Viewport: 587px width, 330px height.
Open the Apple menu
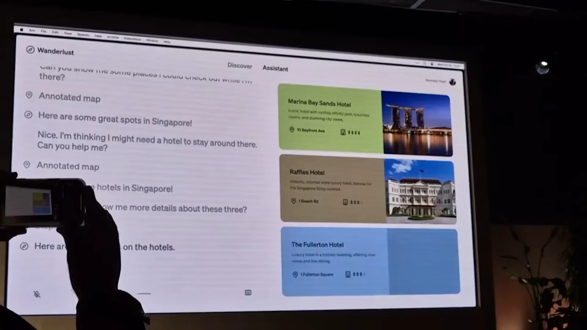tap(21, 30)
